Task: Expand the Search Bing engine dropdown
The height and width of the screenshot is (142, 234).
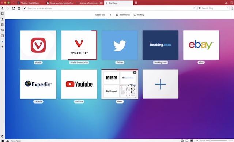Action: (227, 8)
